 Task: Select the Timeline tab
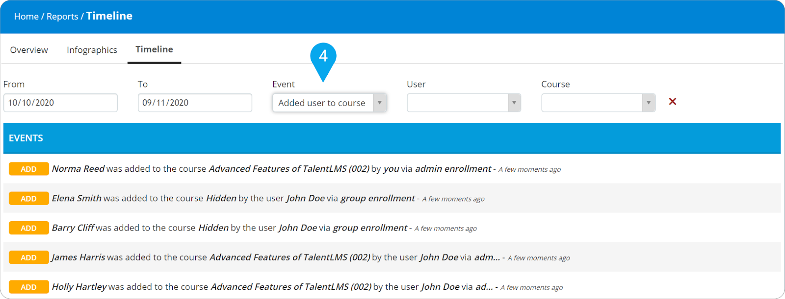[x=154, y=49]
